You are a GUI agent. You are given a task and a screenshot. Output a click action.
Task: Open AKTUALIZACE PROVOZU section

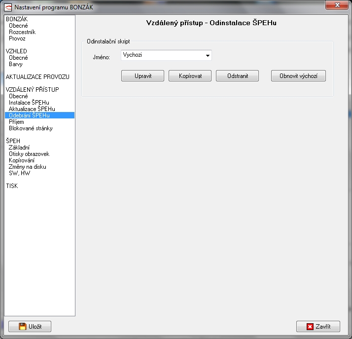coord(37,77)
